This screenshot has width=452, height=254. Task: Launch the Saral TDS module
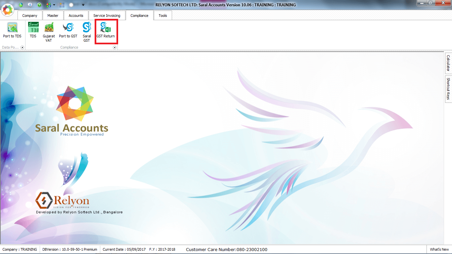(x=33, y=30)
